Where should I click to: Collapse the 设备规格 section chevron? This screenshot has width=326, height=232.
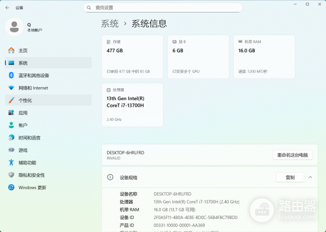point(310,178)
